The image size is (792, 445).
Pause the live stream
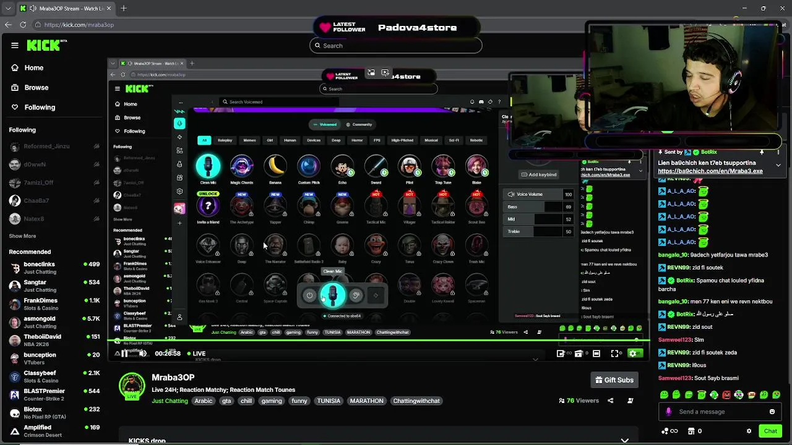click(x=124, y=354)
